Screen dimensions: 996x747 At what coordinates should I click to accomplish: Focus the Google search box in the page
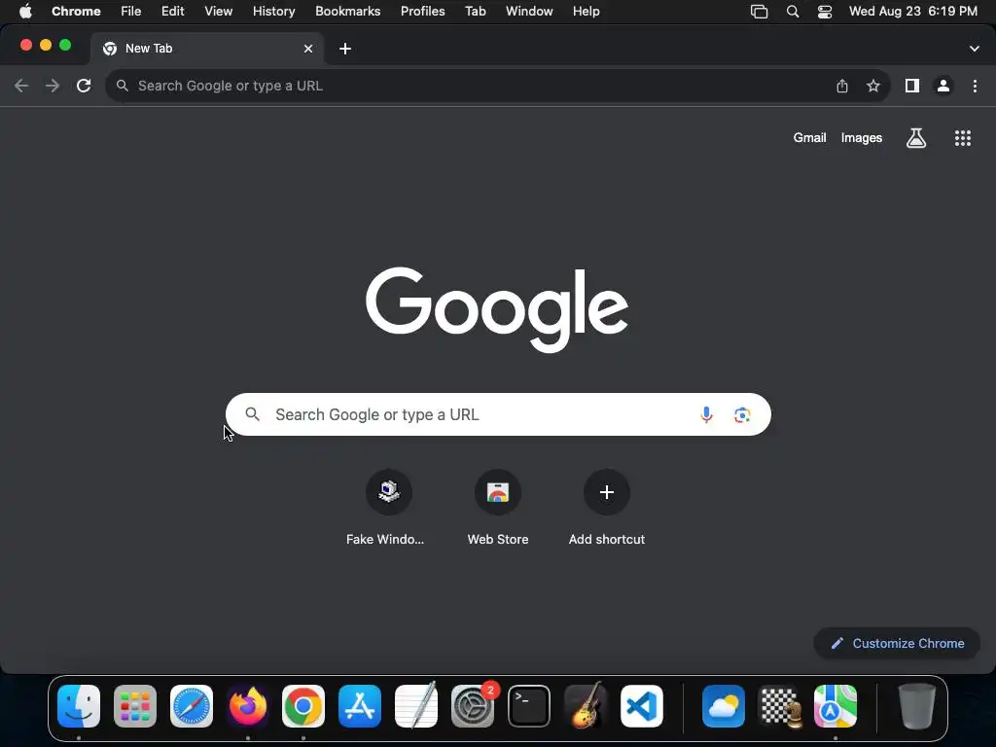point(498,414)
